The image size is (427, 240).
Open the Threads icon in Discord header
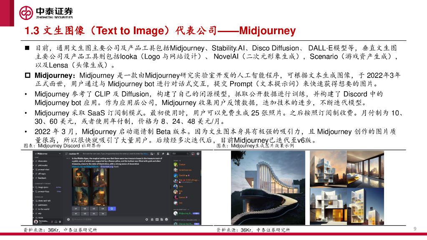152,154
